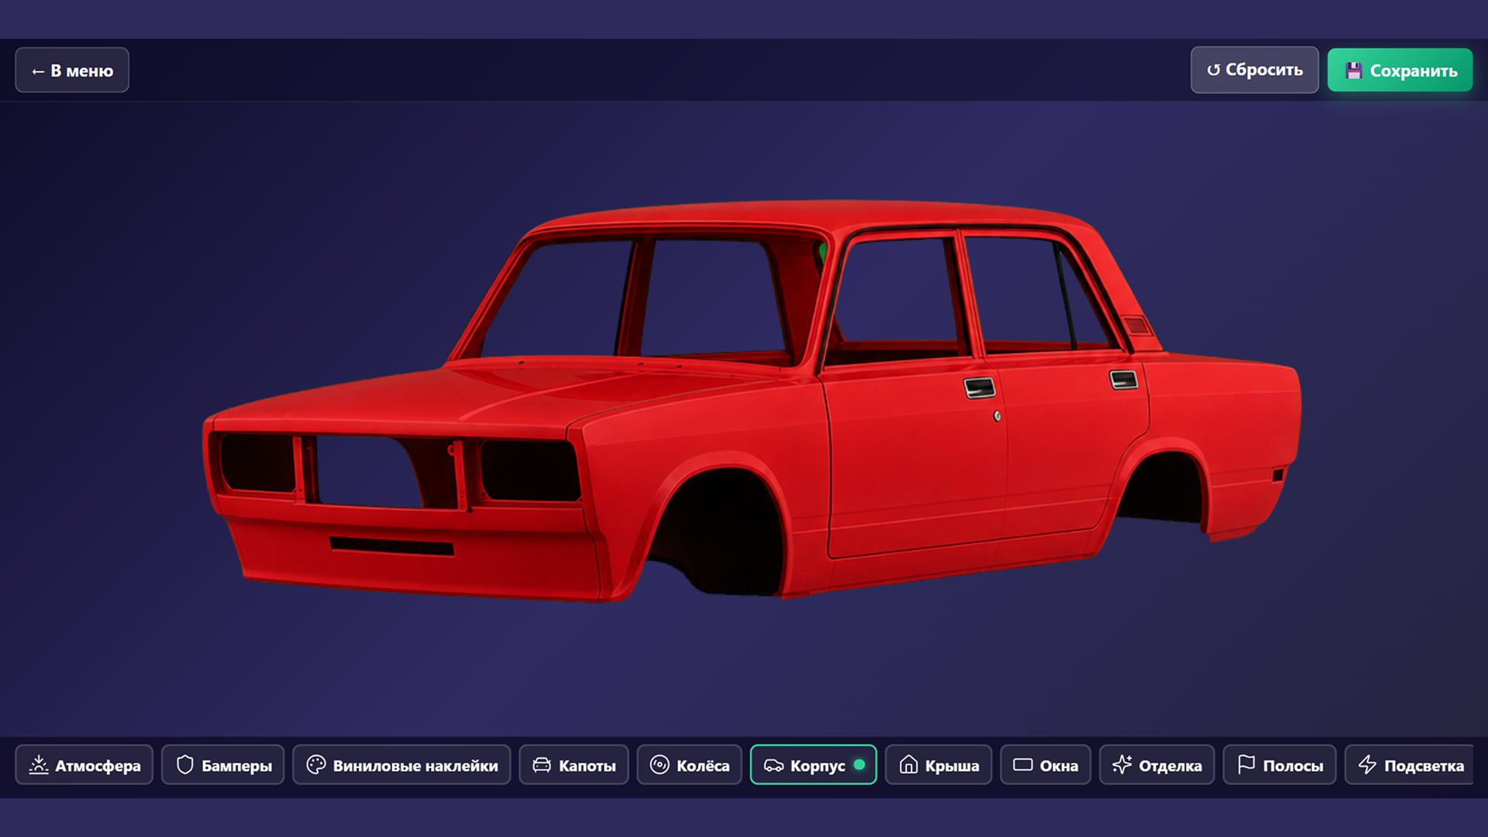Click the wheel disc icon next to Колёса

[x=660, y=765]
